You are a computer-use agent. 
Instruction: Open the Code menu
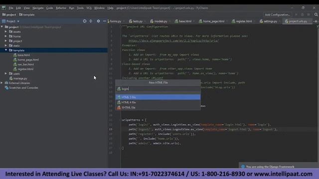49,8
